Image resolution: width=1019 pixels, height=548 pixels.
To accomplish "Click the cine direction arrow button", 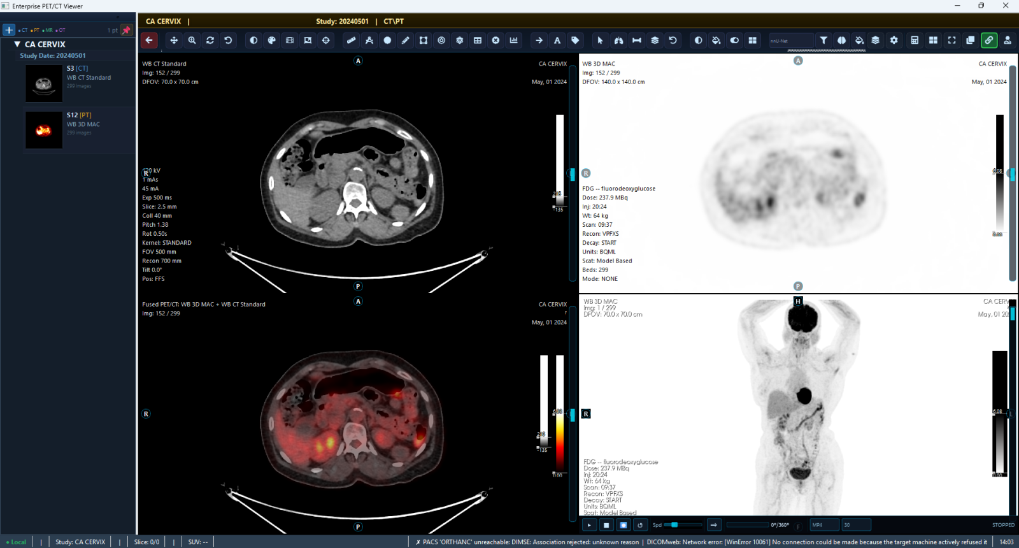I will point(713,525).
